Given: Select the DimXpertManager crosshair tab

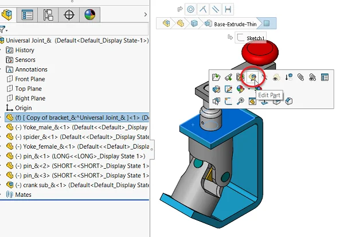Looking at the screenshot, I should coord(69,14).
